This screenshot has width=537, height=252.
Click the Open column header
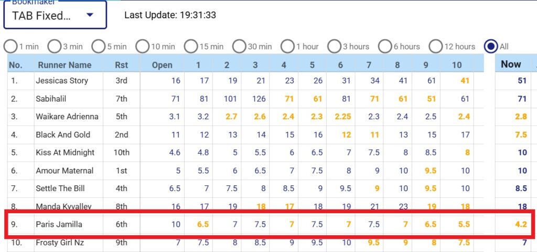tap(162, 65)
